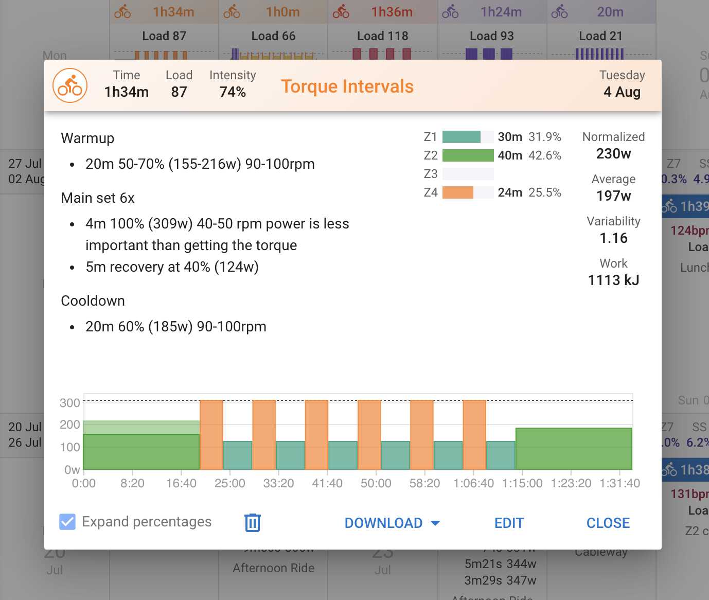The height and width of the screenshot is (600, 709).
Task: Click the orange cycling icon in dialog header
Action: tap(70, 85)
